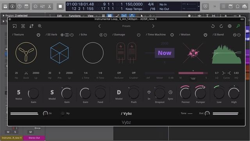Viewport: 250px width, 141px height.
Task: Click the input In gain knob
Action: [x=45, y=113]
